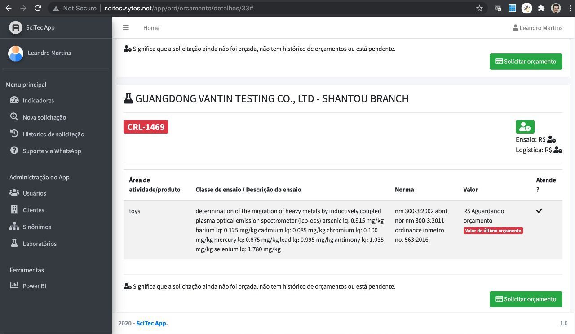The image size is (575, 334).
Task: Click the browser back arrow
Action: (9, 8)
